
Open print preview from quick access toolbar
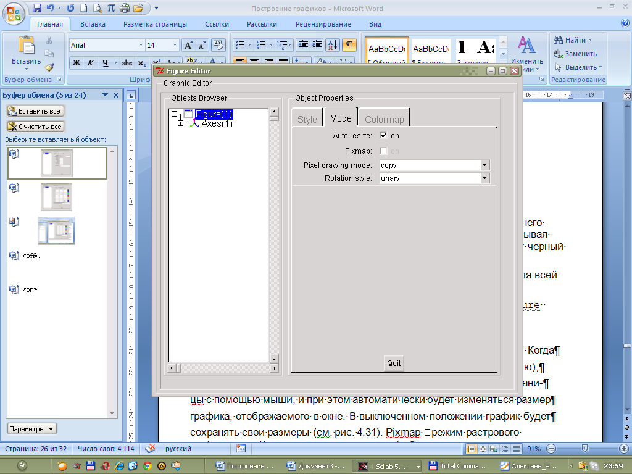[x=97, y=7]
